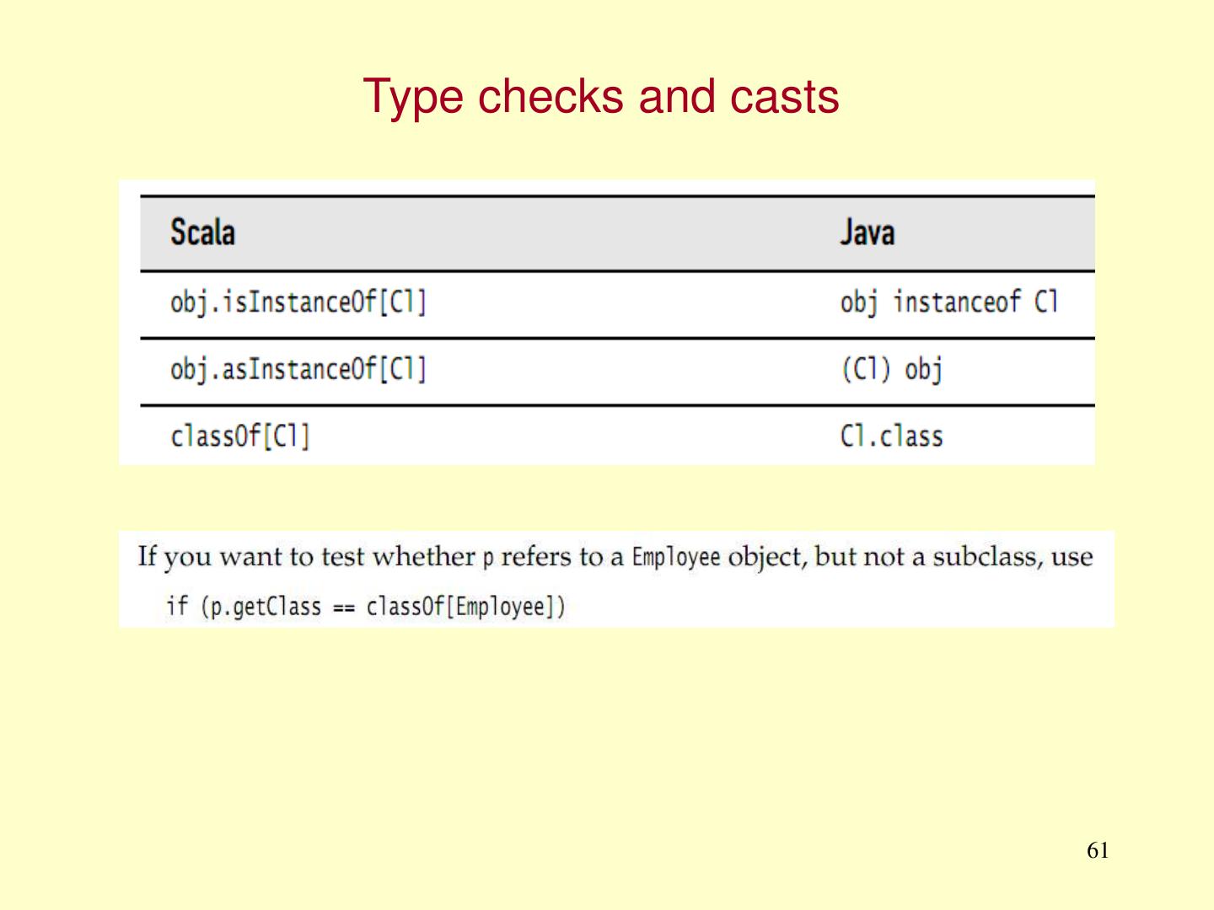The image size is (1214, 910).
Task: Click the inline code letter 'p' in the sentence
Action: pyautogui.click(x=488, y=559)
